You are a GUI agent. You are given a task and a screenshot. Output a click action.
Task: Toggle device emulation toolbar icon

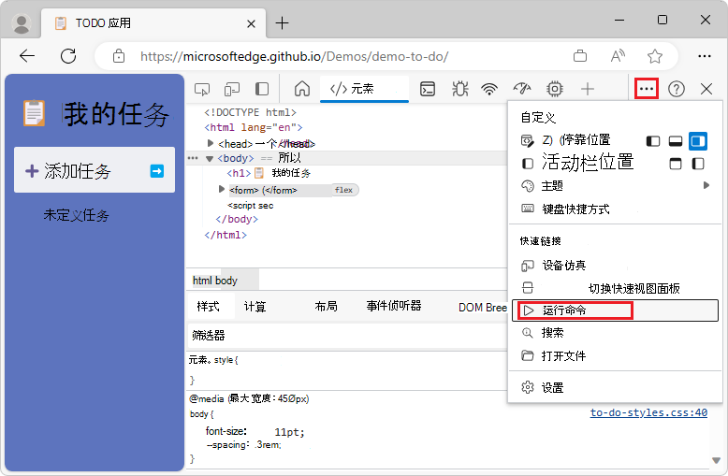[x=232, y=89]
